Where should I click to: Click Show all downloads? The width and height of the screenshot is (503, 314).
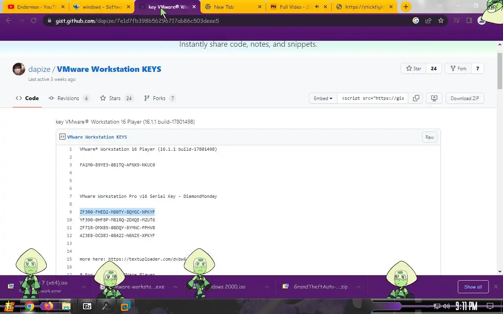tap(473, 287)
